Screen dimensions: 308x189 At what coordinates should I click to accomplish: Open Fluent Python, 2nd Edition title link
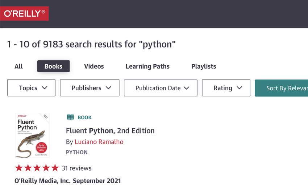tap(110, 130)
